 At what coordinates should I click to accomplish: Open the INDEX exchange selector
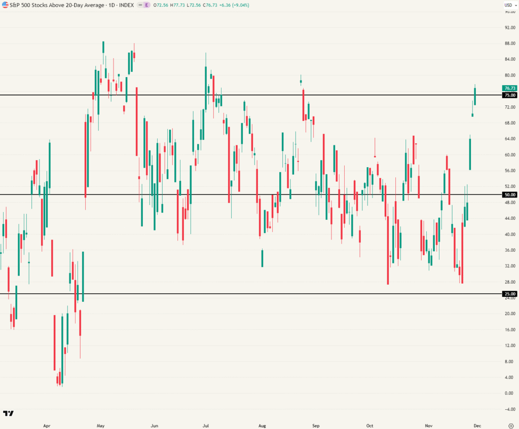[x=127, y=5]
